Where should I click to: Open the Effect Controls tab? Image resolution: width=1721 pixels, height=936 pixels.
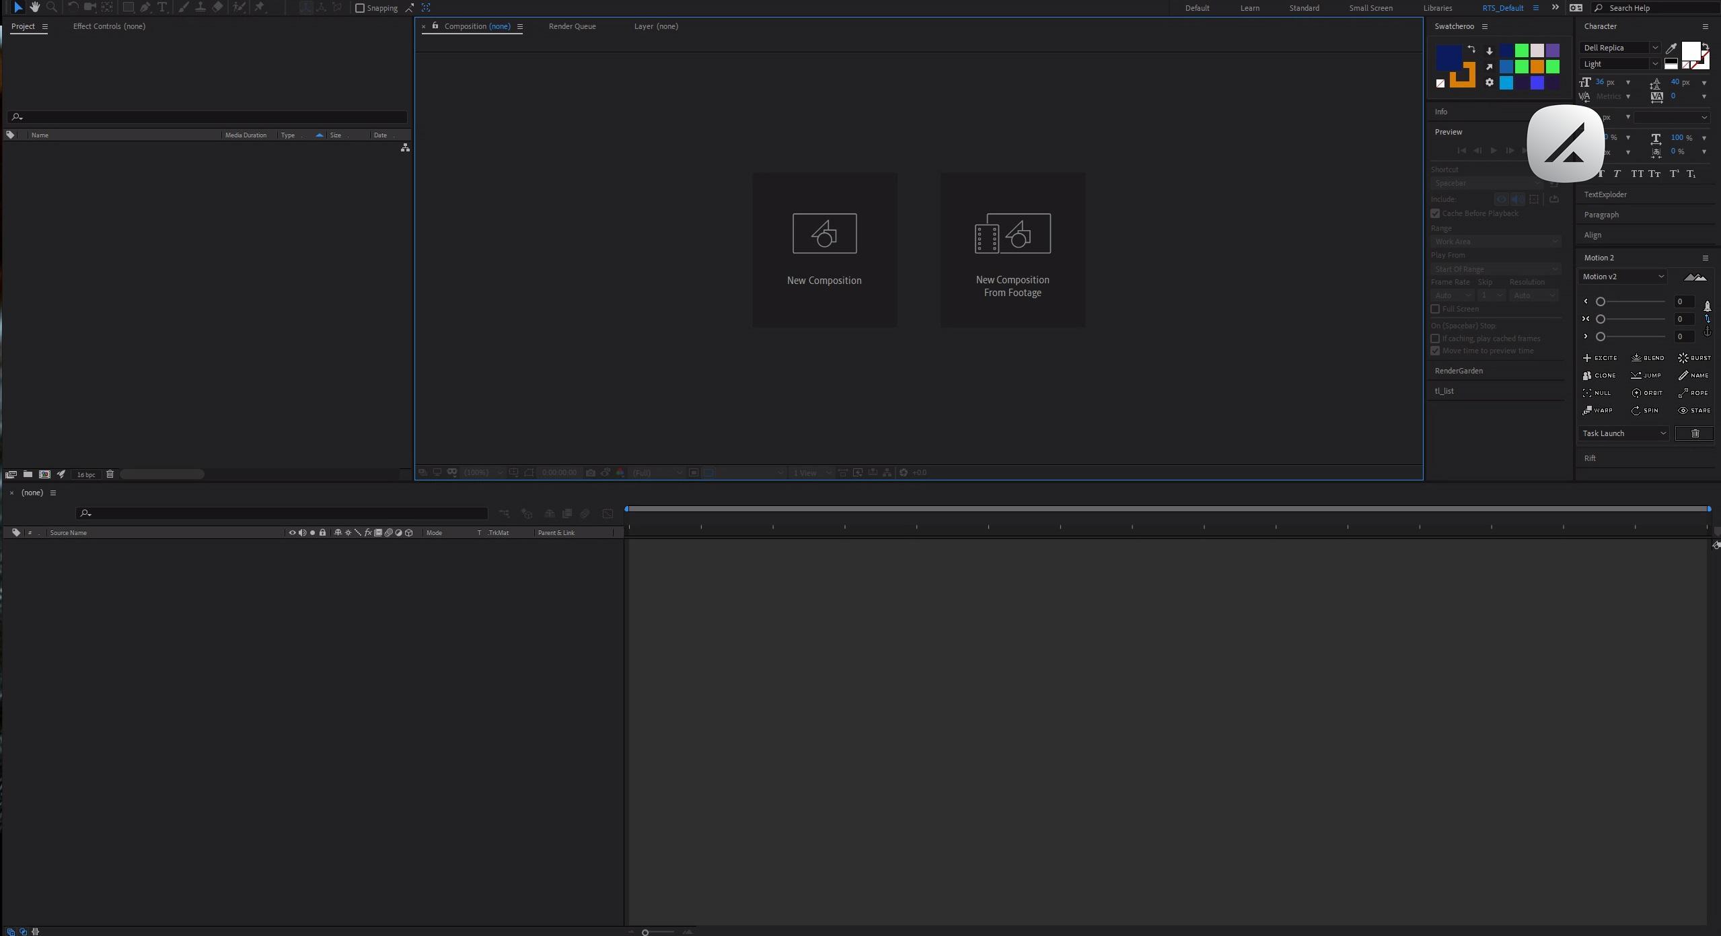pos(109,26)
